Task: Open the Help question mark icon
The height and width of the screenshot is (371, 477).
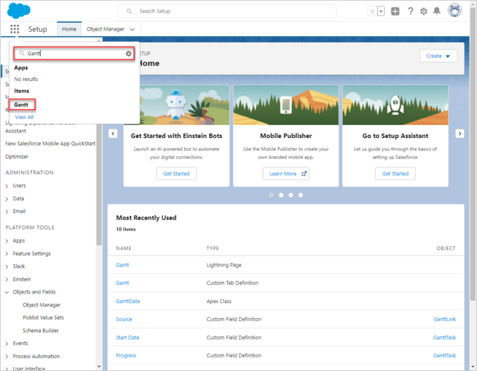Action: 410,12
